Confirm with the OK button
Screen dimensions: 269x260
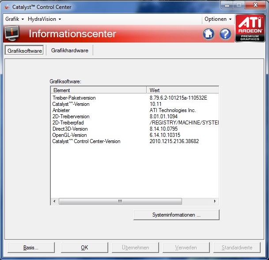84,248
